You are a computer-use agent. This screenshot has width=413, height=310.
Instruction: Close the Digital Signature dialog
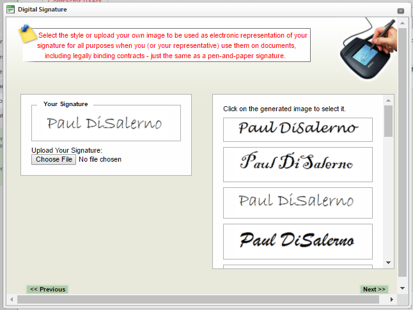(x=400, y=11)
